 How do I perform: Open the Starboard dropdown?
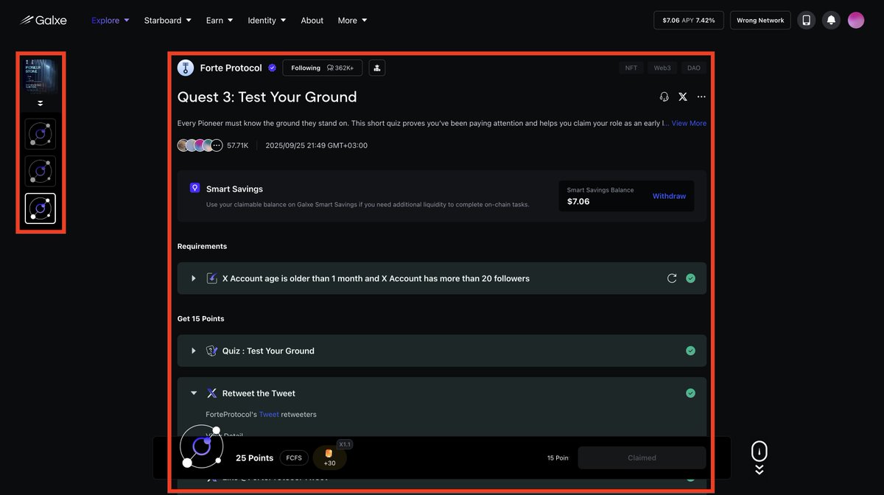point(168,20)
